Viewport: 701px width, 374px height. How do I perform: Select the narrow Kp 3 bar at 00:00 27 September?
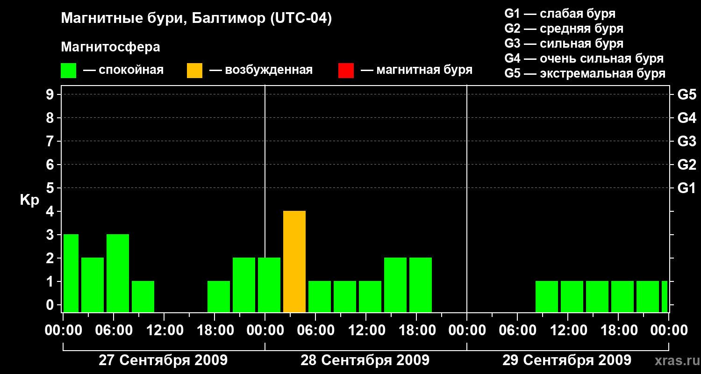[x=71, y=273]
